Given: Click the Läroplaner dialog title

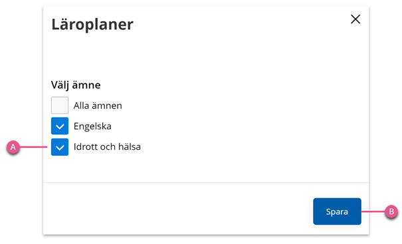Looking at the screenshot, I should click(92, 25).
